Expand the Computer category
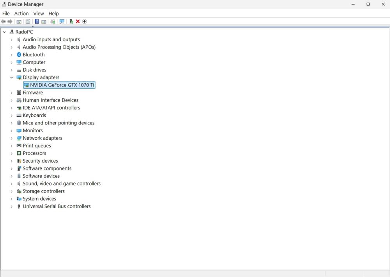The width and height of the screenshot is (390, 277). point(11,62)
